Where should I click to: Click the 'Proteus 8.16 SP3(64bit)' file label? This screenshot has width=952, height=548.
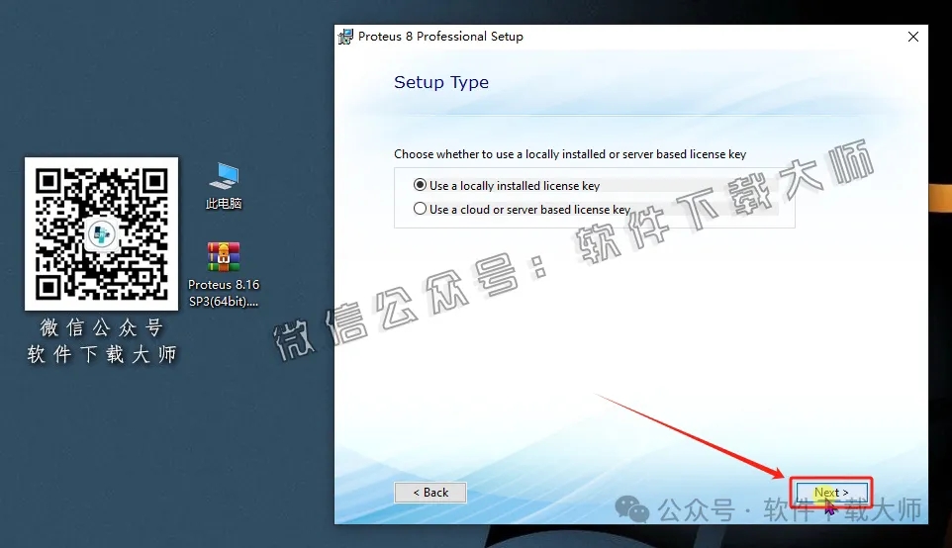pyautogui.click(x=224, y=293)
